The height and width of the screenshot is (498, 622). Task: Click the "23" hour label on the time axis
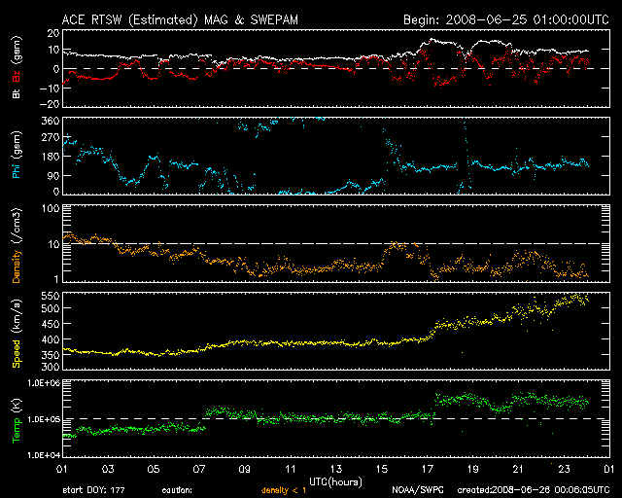pos(564,470)
